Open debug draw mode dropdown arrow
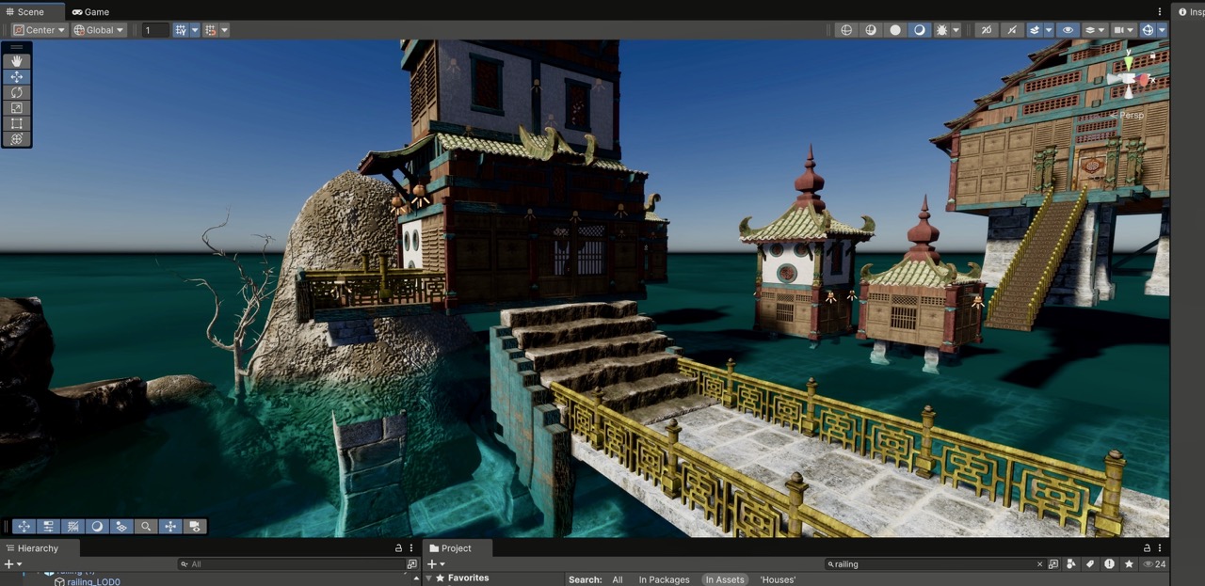This screenshot has height=586, width=1205. pyautogui.click(x=956, y=30)
